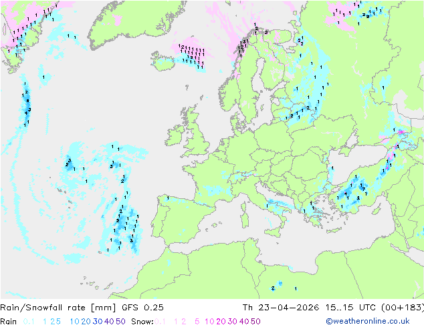
Task: Select the Snow legend value 2
Action: coord(184,322)
